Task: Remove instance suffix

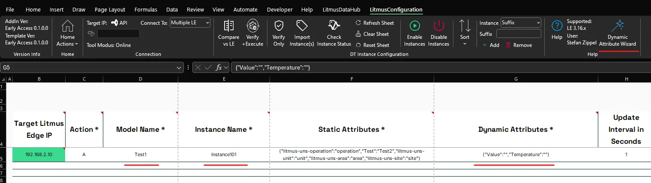Action: [519, 45]
